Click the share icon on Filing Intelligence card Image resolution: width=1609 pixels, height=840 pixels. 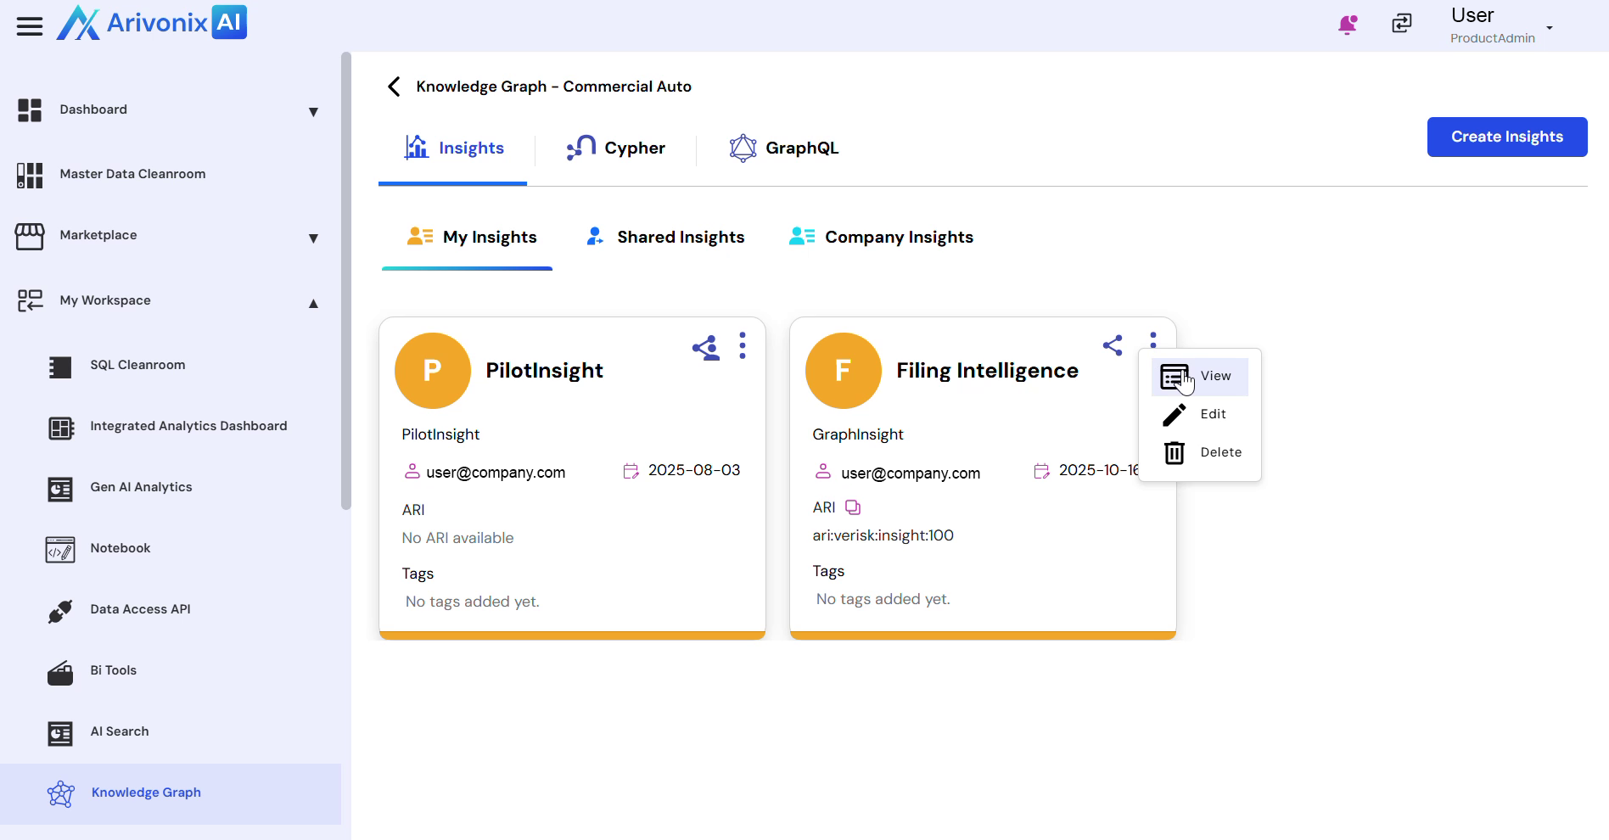[x=1113, y=345]
